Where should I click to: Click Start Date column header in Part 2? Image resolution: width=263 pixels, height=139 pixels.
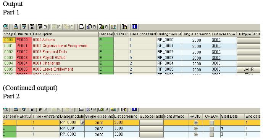tap(232, 116)
